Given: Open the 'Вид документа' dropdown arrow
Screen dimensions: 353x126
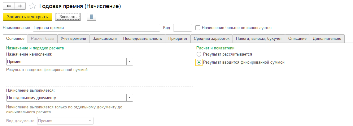Looking at the screenshot, I should pos(90,121).
